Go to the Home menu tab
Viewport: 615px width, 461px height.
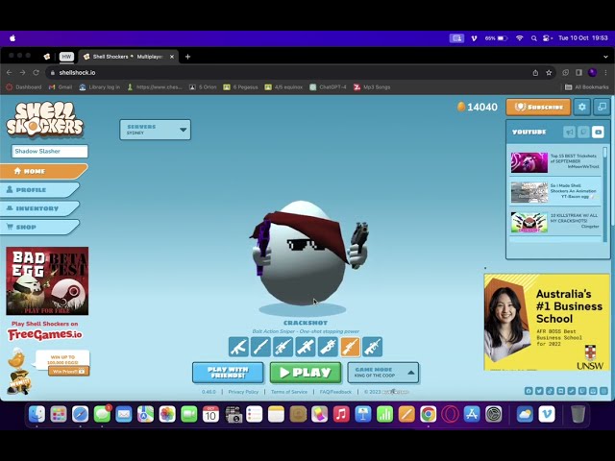43,171
